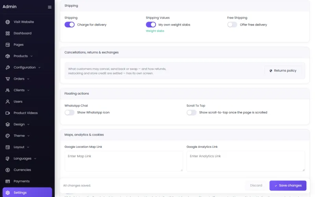315x197 pixels.
Task: Click the 'Cancellations, returns & exchanges' heading
Action: click(91, 52)
